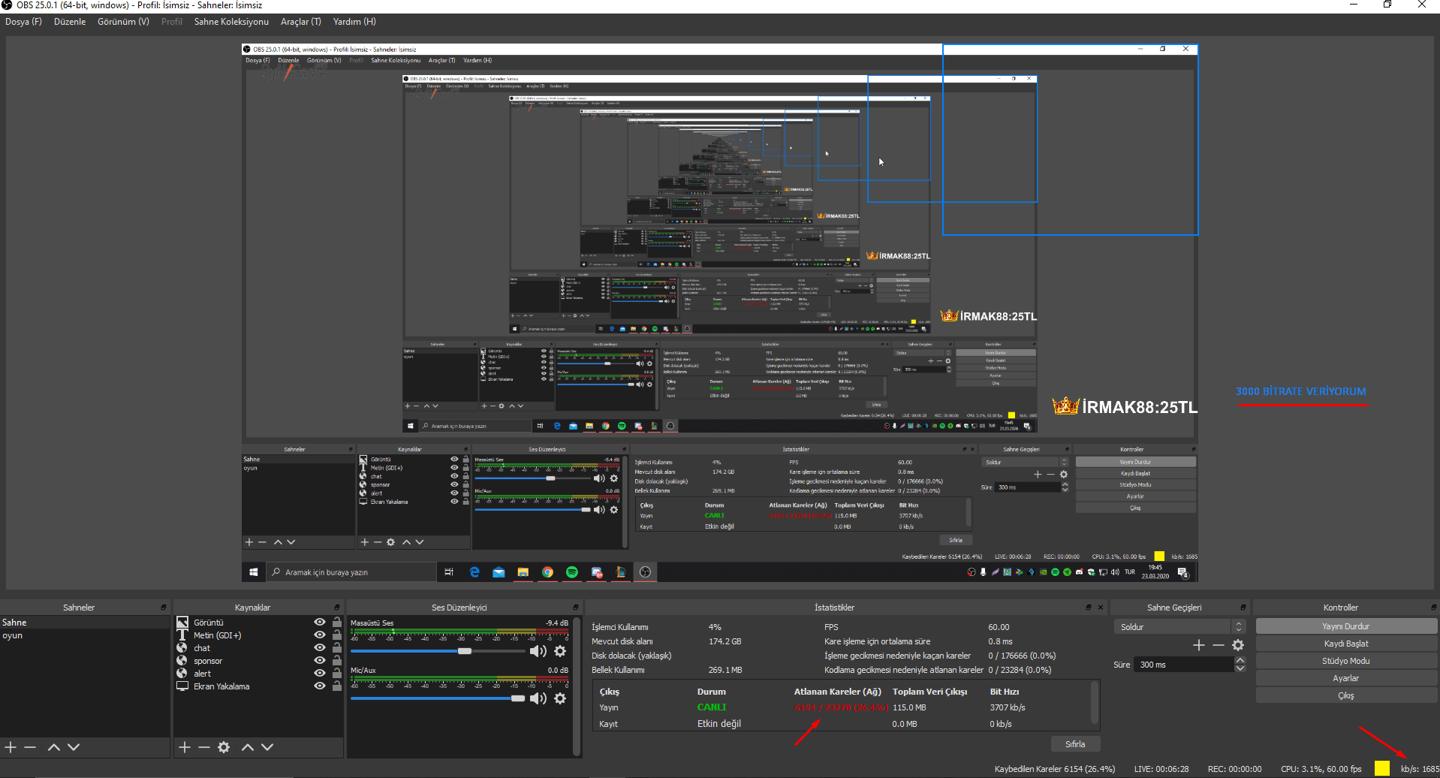Hide the Ekran Yakalama source
Viewport: 1440px width, 778px height.
coord(320,686)
